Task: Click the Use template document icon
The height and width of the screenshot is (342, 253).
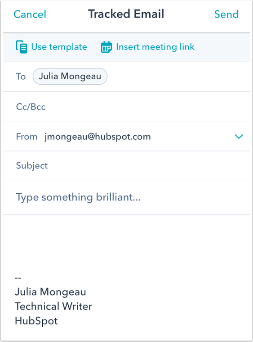Action: coord(22,47)
